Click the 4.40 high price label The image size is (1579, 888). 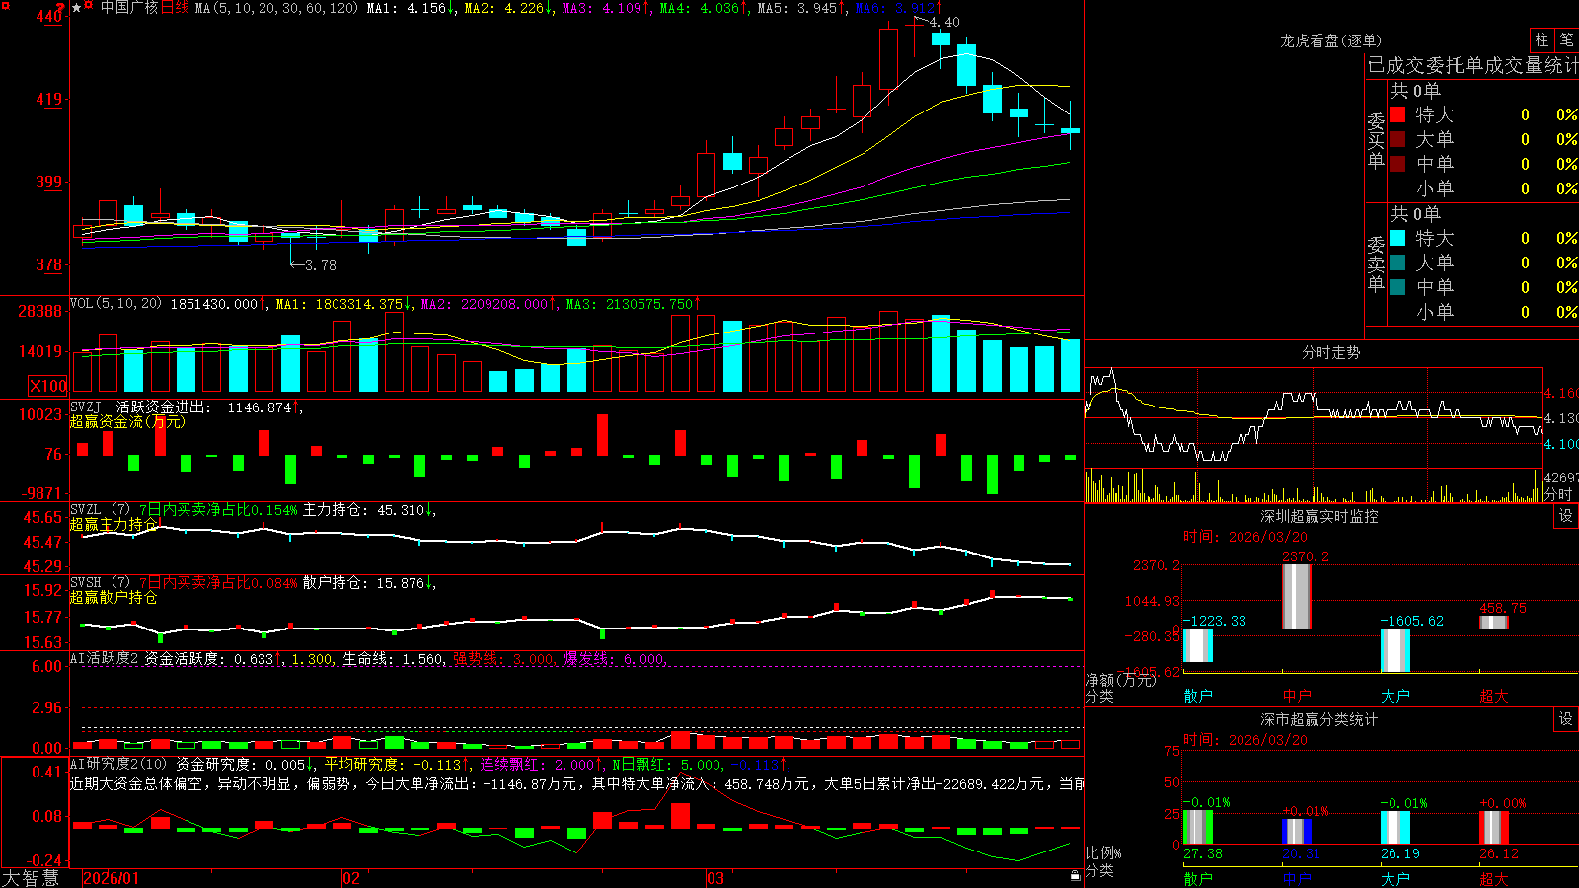click(x=944, y=22)
